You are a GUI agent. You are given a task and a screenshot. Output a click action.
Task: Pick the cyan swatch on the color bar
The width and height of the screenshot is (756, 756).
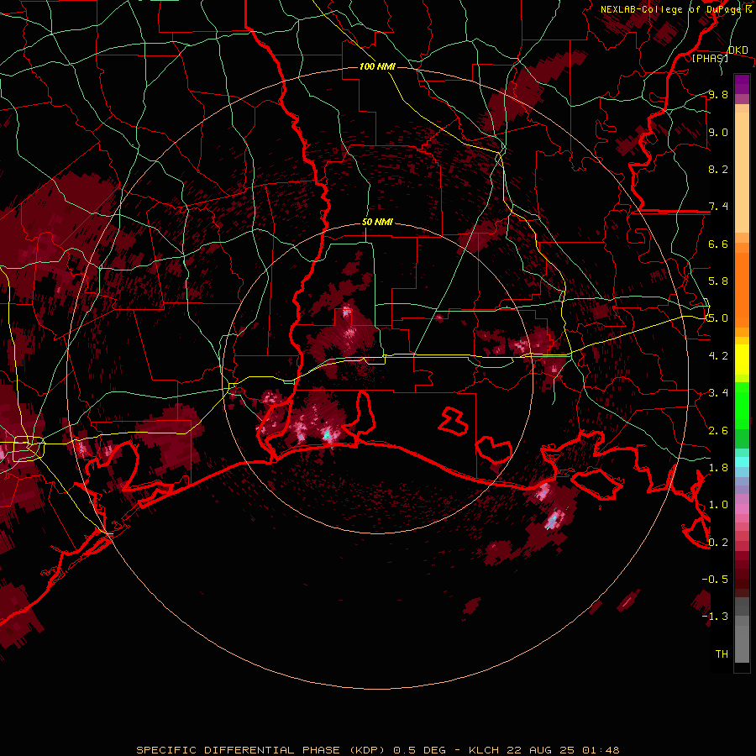click(x=742, y=462)
